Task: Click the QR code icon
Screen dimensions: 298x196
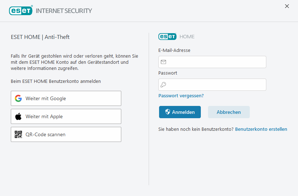Action: [x=18, y=134]
